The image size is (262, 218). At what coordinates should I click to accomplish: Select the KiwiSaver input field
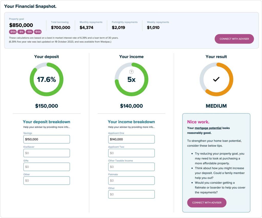click(x=47, y=153)
